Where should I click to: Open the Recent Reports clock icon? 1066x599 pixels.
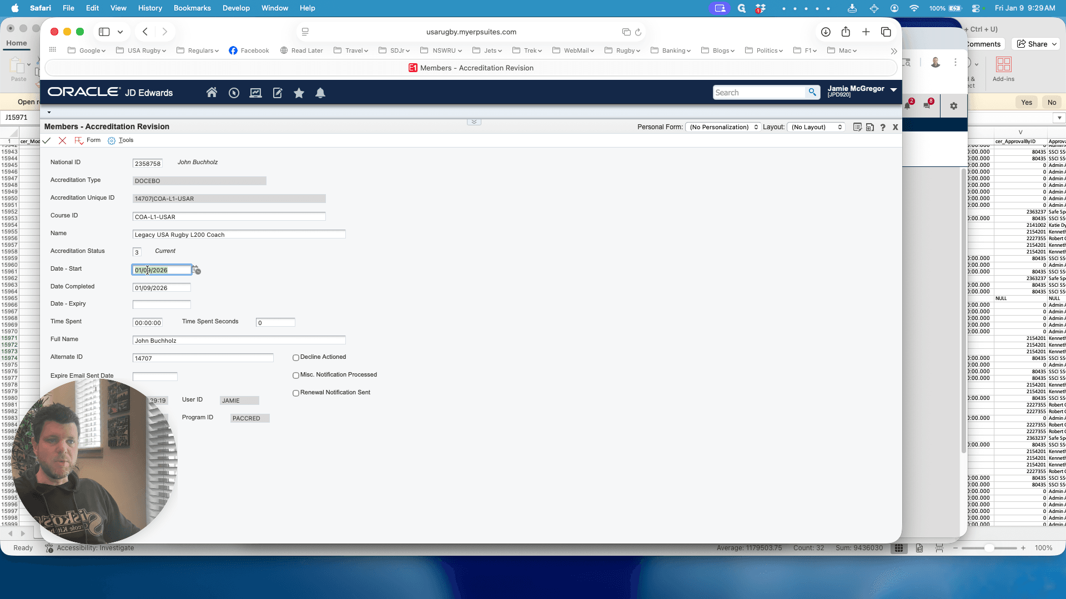234,93
